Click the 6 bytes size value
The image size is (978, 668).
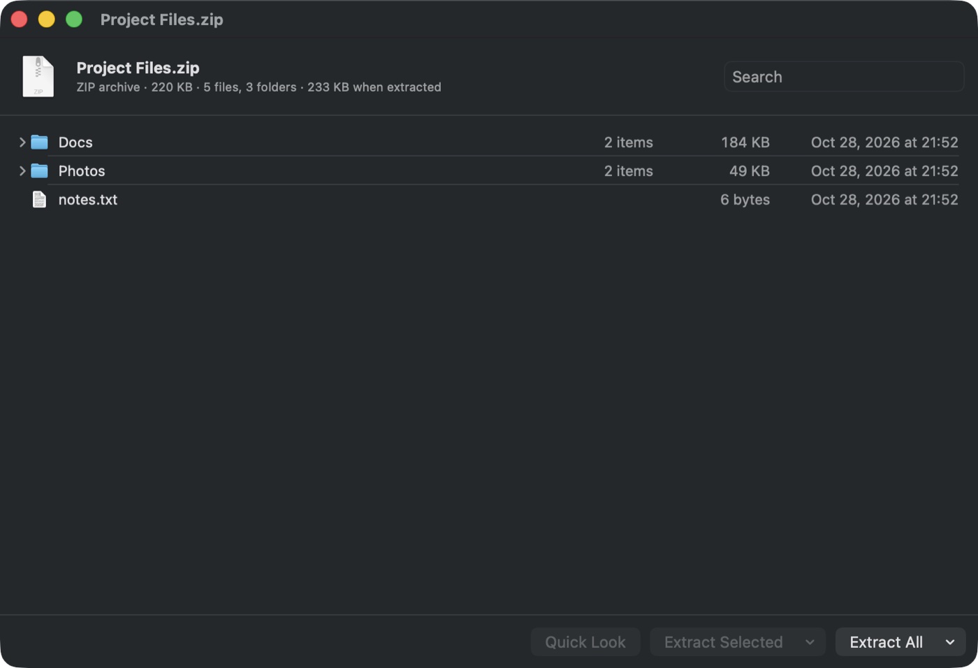point(745,200)
